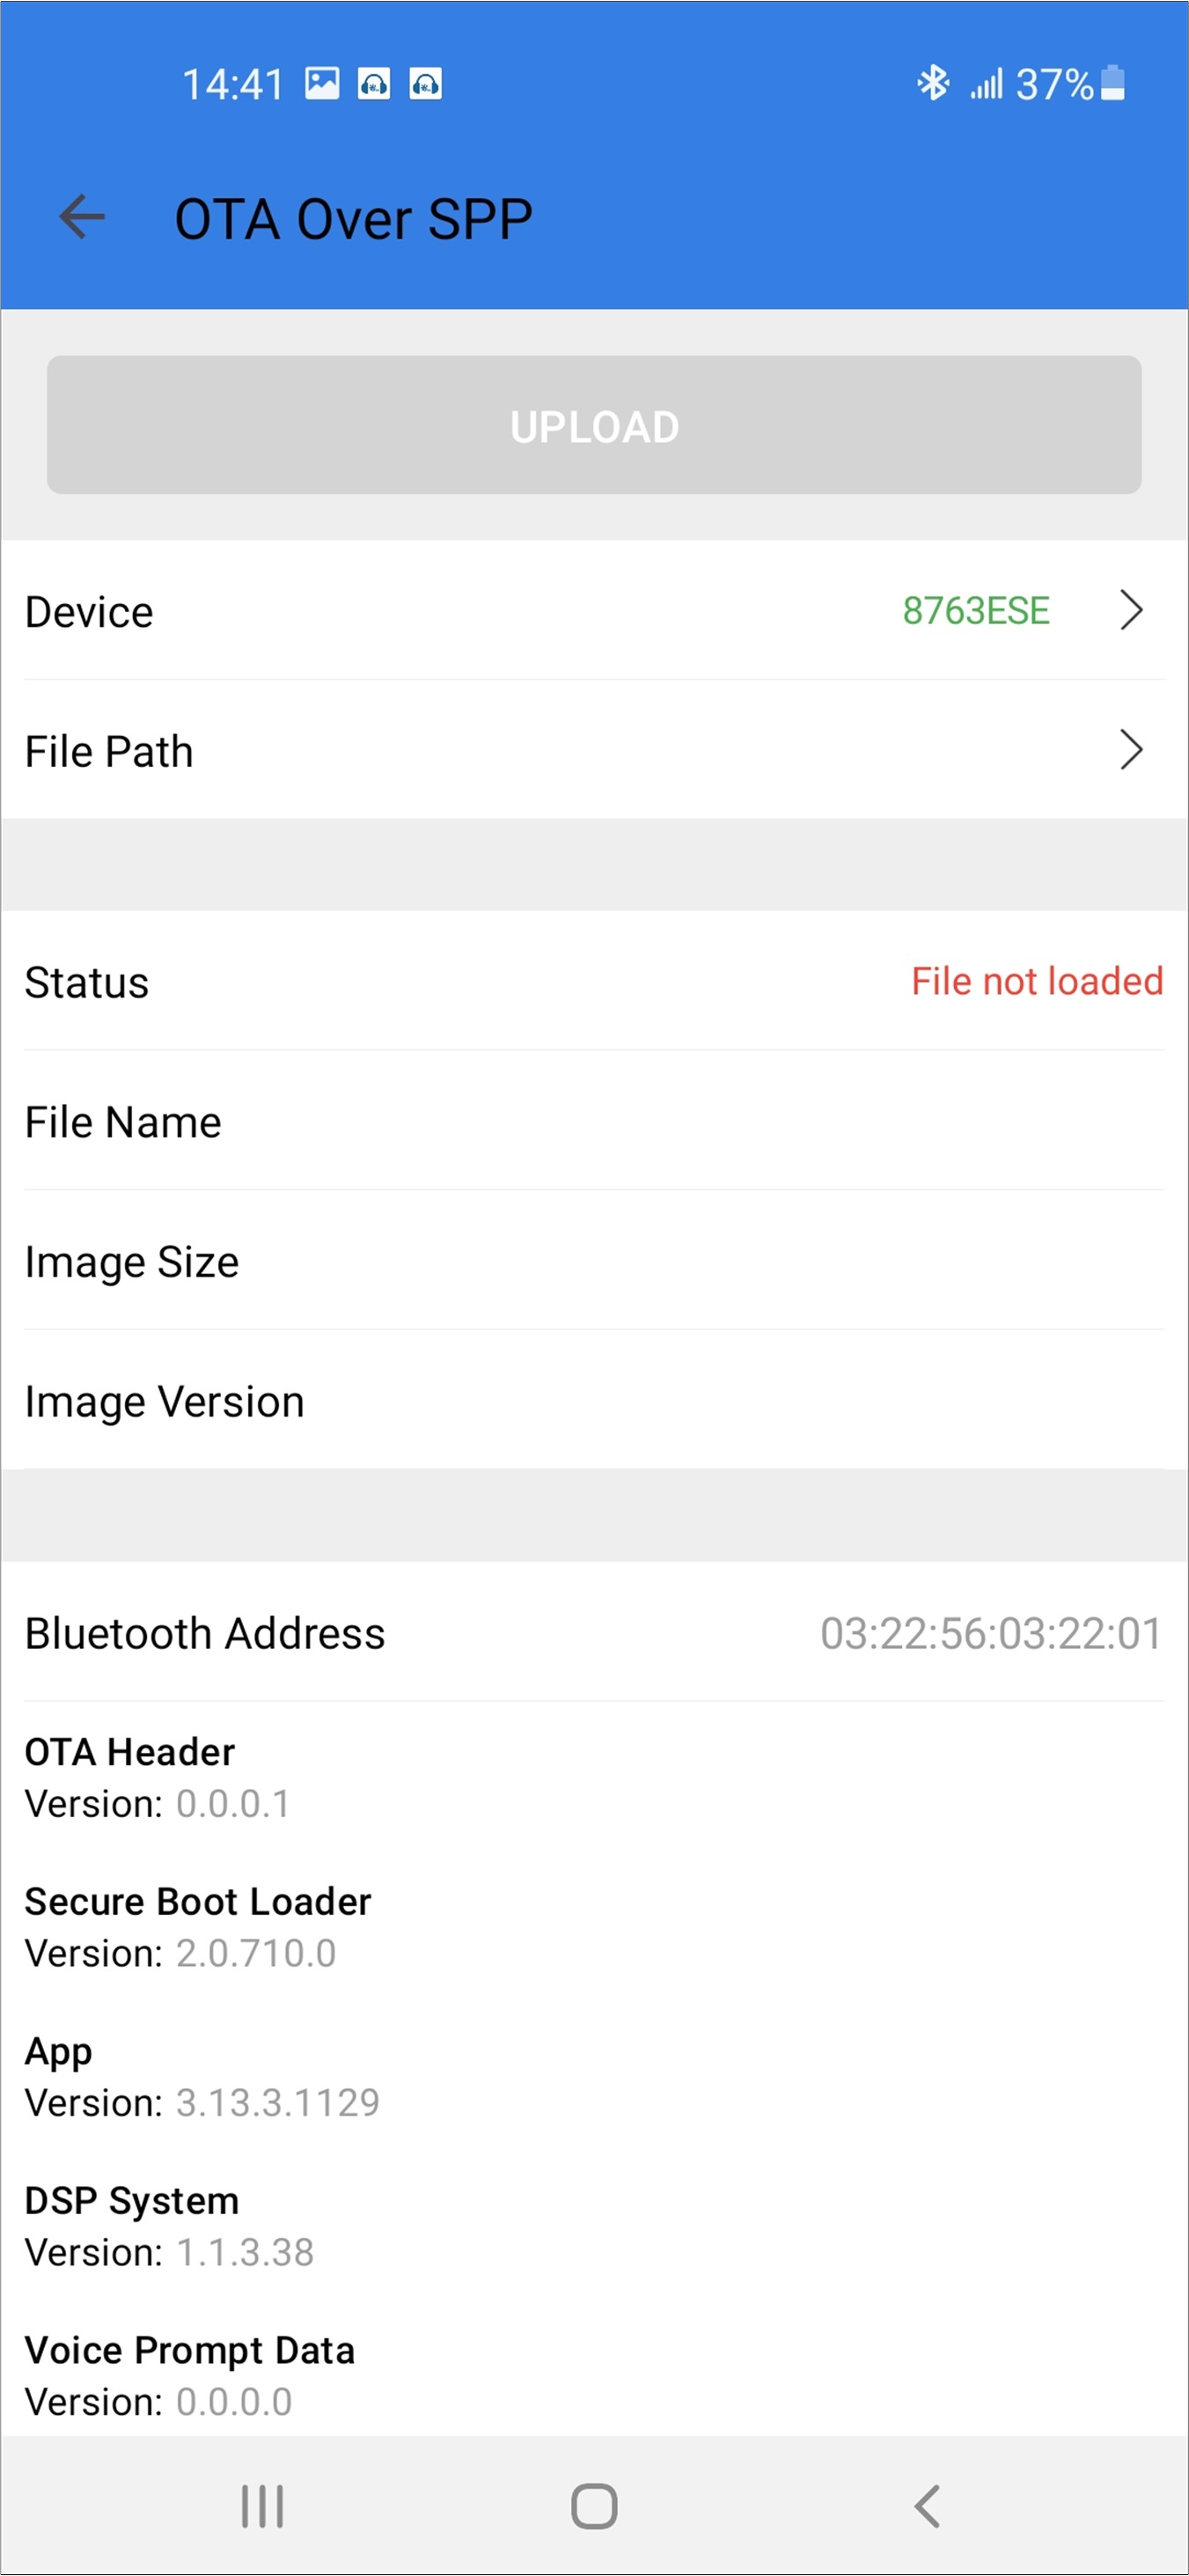Tap the back arrow in header
Viewport: 1189px width, 2576px height.
click(82, 217)
